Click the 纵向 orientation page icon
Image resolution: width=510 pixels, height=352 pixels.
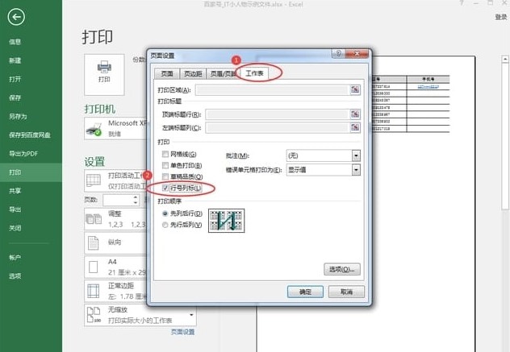click(94, 242)
